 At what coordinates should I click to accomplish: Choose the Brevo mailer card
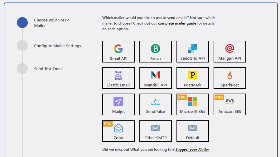156,52
